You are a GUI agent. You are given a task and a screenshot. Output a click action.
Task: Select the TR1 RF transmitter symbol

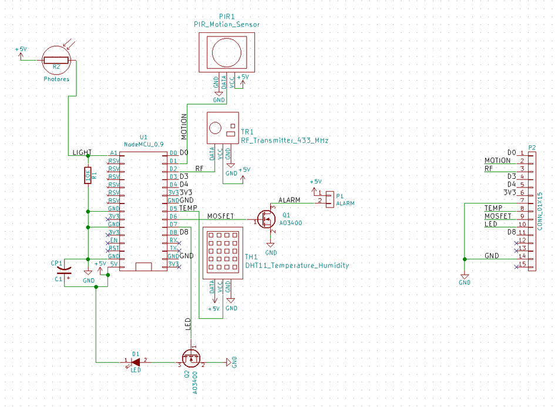(222, 128)
